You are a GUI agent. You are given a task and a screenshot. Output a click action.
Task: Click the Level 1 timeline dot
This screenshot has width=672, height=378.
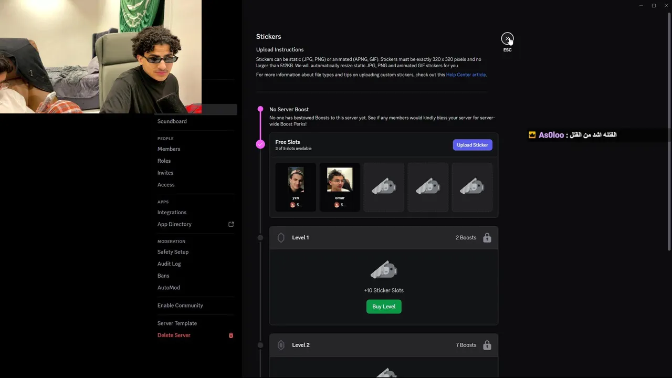click(260, 238)
